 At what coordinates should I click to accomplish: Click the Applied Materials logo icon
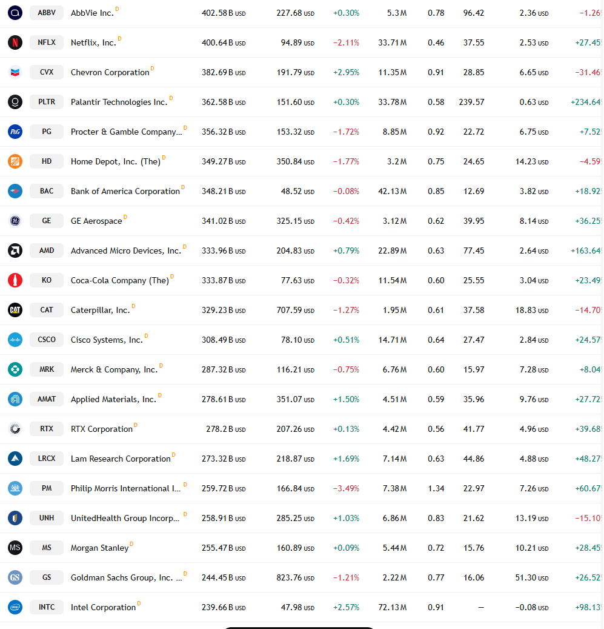(15, 399)
